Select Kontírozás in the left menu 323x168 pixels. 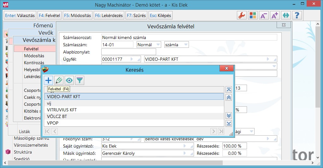(x=34, y=63)
